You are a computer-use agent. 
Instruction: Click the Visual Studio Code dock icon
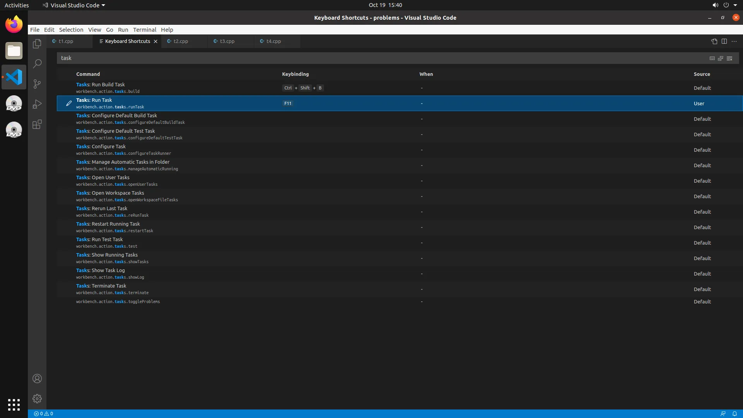click(x=14, y=77)
